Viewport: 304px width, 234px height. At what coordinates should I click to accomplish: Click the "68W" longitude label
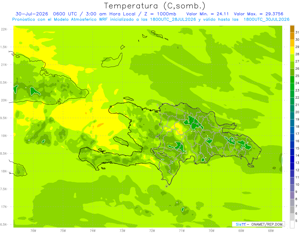click(271, 230)
